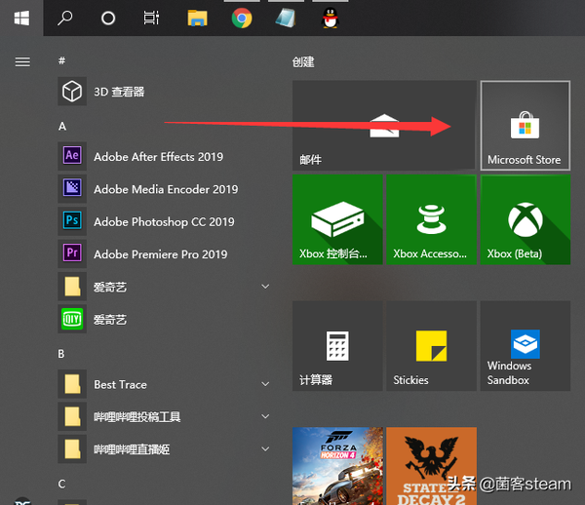This screenshot has width=585, height=505.
Task: Open the 哔哩哔哩直播姬 folder icon
Action: (x=72, y=448)
